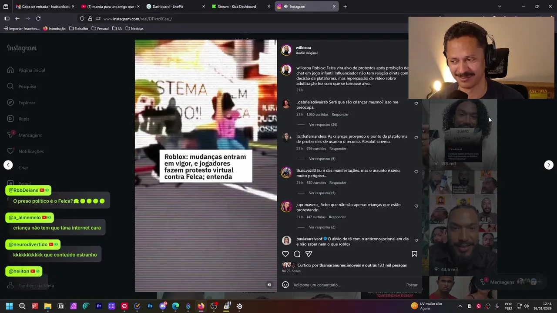Click the browser address bar URL
Screen dimensions: 557x313
click(138, 19)
